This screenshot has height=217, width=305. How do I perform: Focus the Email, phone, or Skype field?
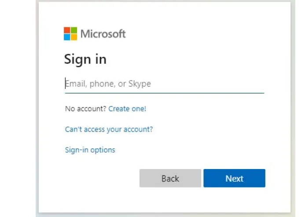pos(164,84)
